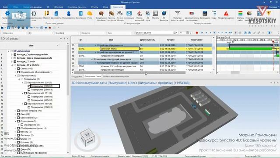Open Группы ресурсов icon
The width and height of the screenshot is (280, 158).
coord(112,14)
